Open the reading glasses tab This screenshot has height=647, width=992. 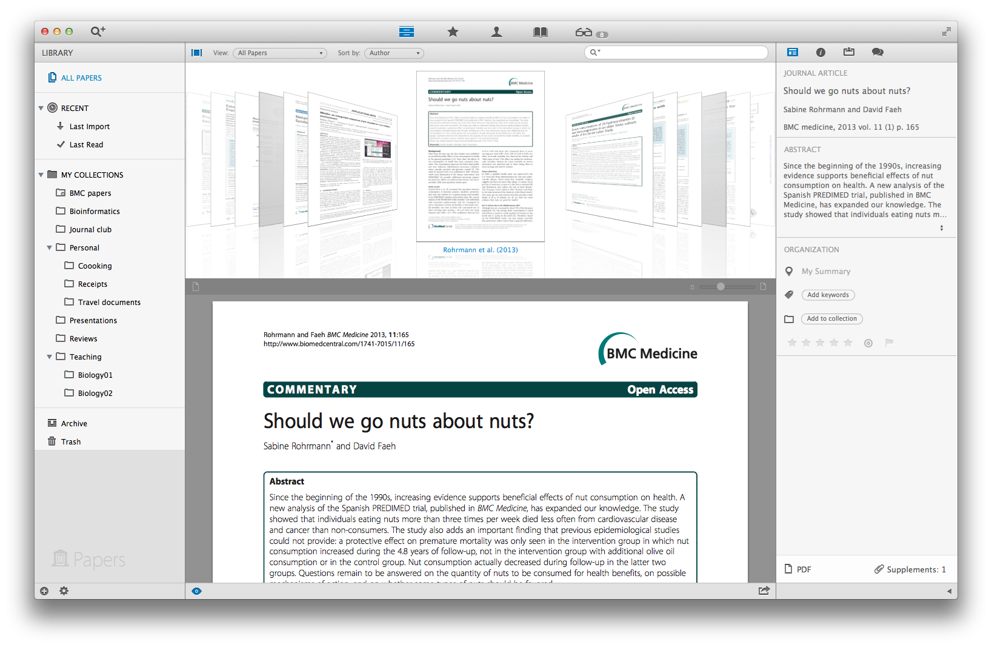coord(584,32)
